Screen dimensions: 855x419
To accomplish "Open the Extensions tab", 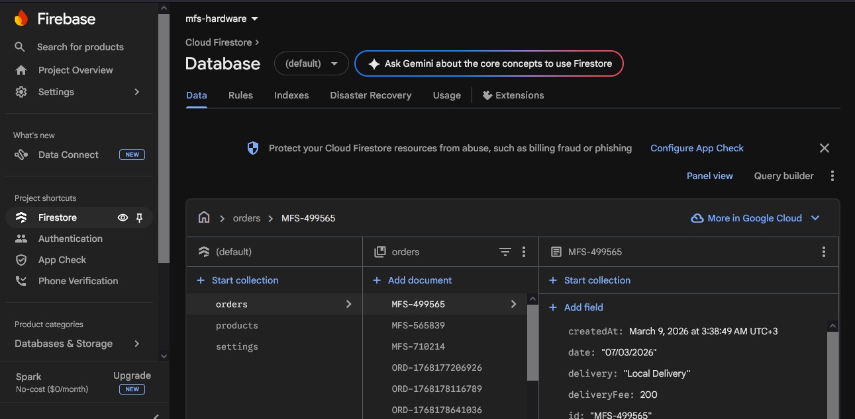I will pos(513,95).
